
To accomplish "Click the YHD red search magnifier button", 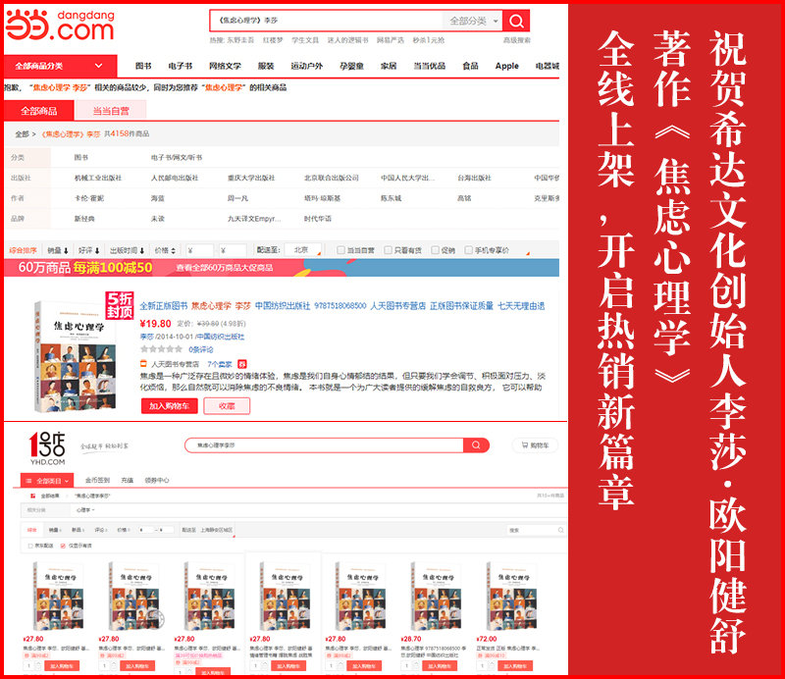I will point(476,445).
